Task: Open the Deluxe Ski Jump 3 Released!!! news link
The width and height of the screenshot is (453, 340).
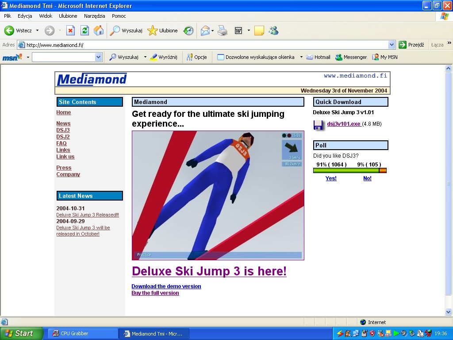Action: tap(88, 215)
